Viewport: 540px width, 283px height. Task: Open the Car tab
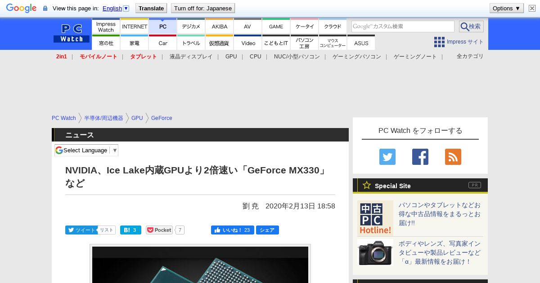point(163,43)
